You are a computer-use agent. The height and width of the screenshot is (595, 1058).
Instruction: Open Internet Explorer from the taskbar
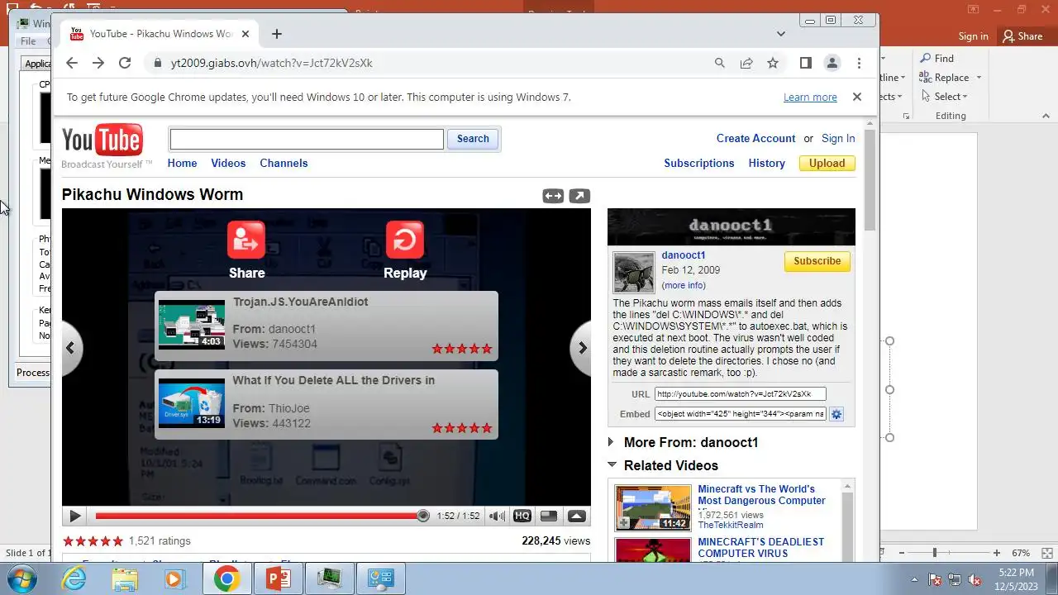(74, 579)
